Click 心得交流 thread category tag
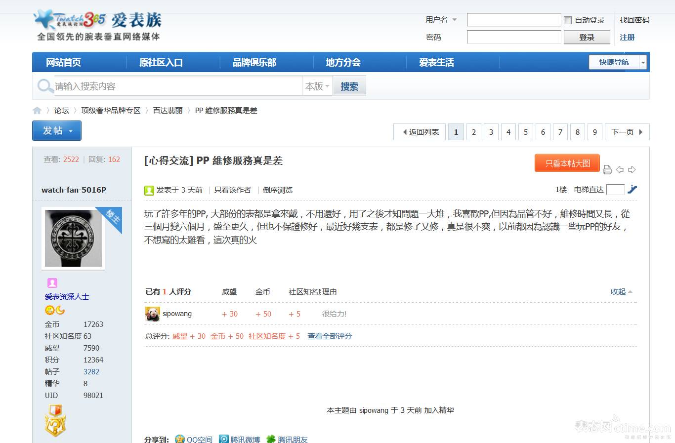This screenshot has height=443, width=675. point(169,161)
